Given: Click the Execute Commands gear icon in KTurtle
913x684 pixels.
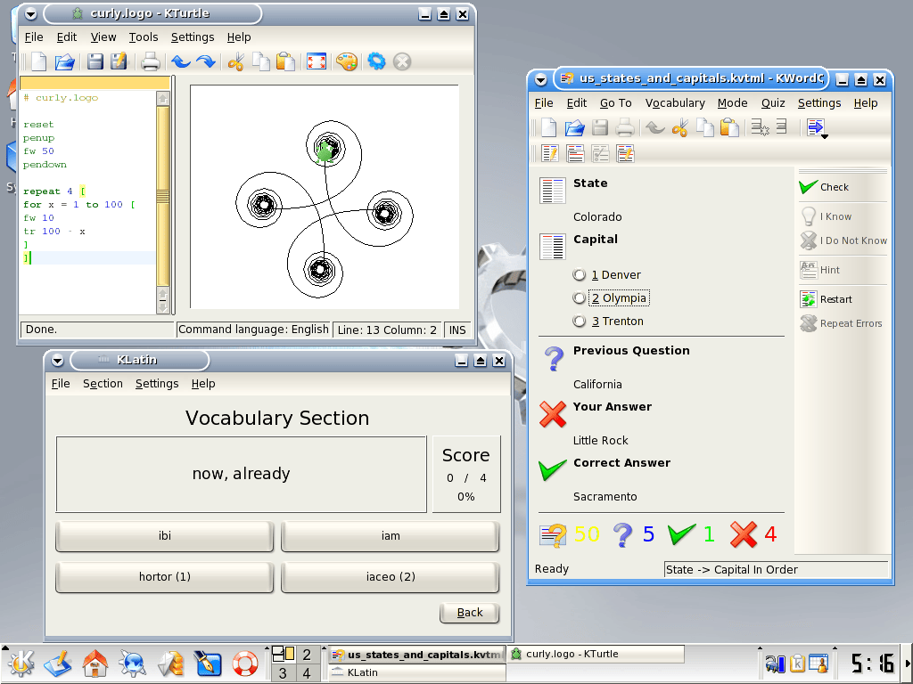Looking at the screenshot, I should coord(376,61).
